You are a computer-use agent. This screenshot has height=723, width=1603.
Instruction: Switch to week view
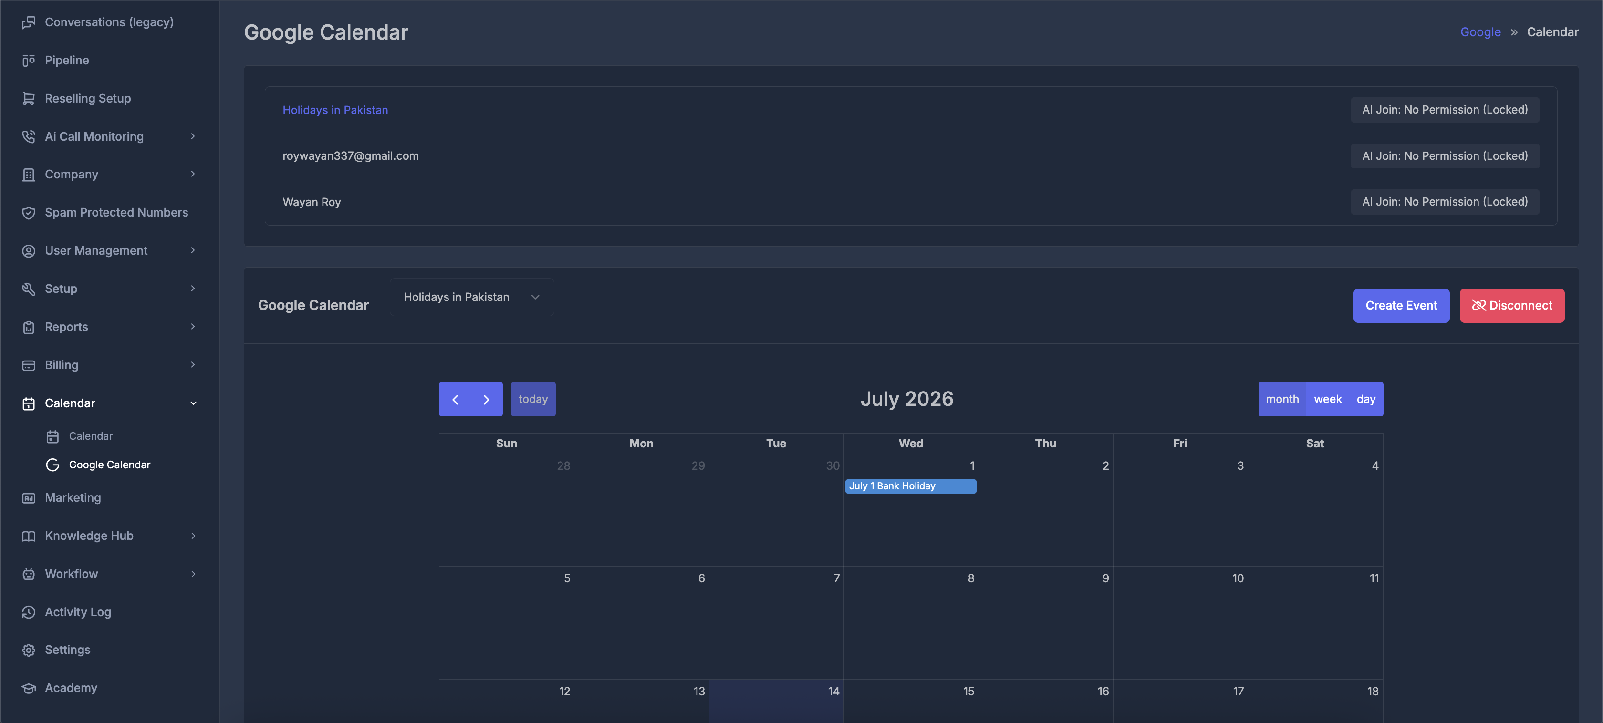1327,400
